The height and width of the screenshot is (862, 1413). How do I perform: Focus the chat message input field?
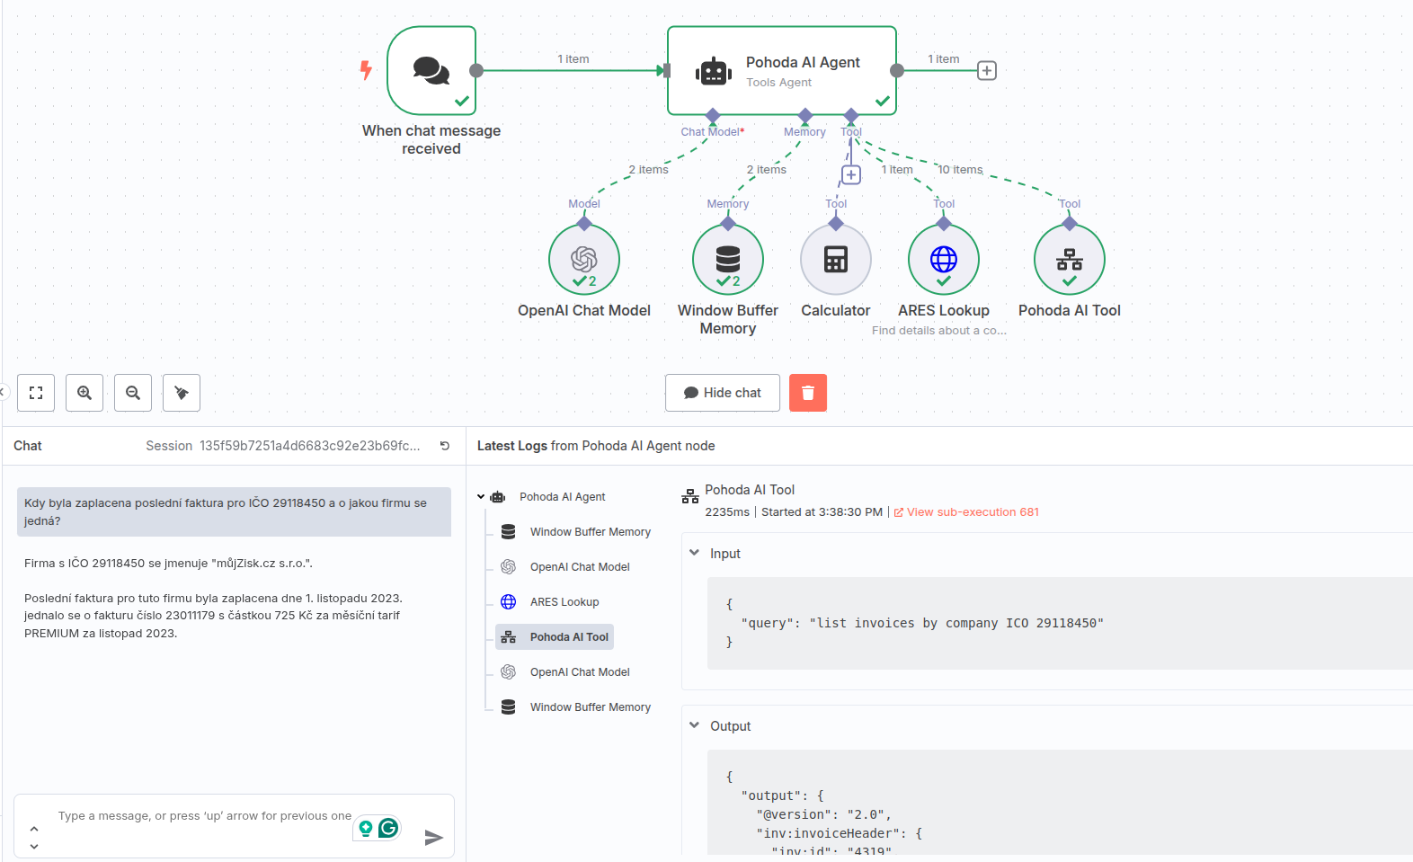205,816
